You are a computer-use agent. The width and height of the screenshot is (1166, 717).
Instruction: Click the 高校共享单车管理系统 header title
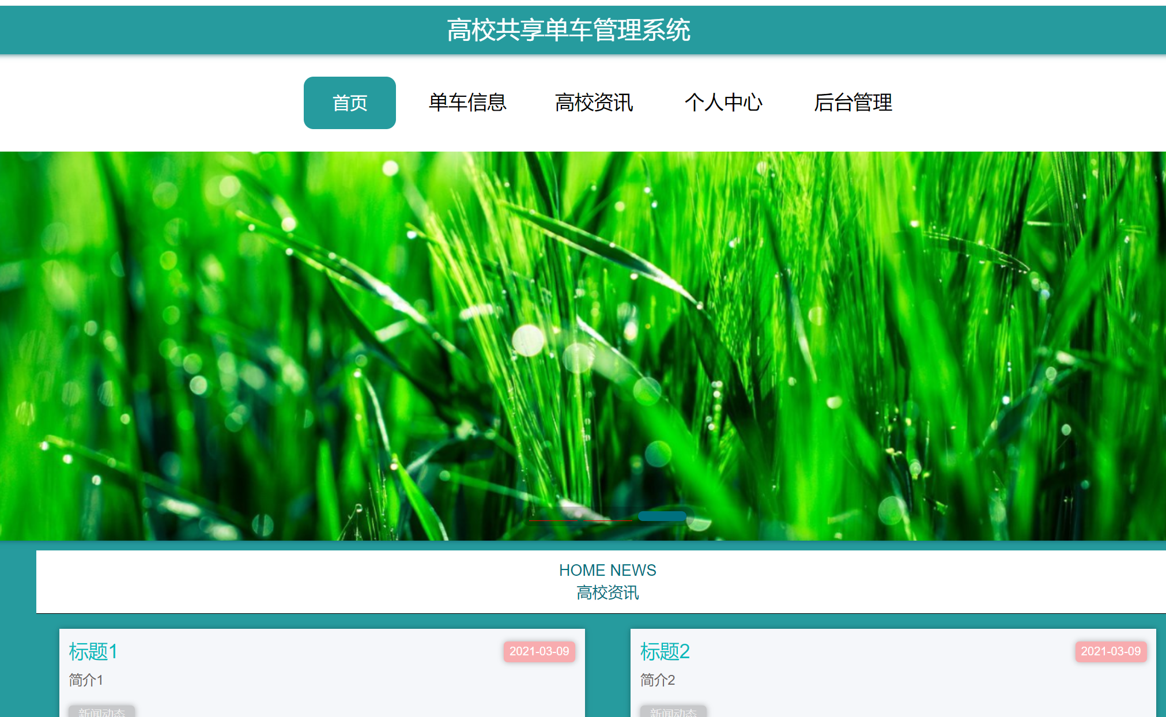[x=568, y=30]
